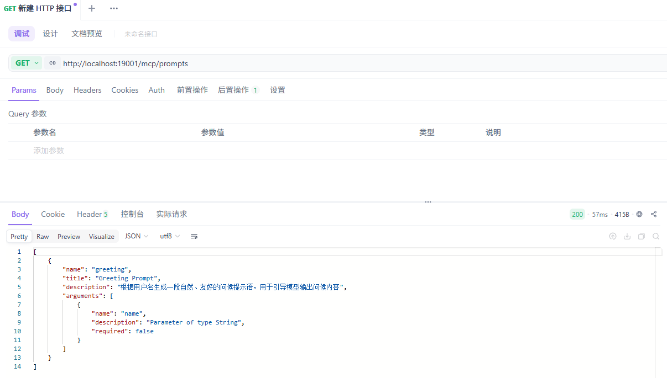Screen dimensions: 667x378
Task: Open the 文档预览 tab
Action: pos(87,34)
